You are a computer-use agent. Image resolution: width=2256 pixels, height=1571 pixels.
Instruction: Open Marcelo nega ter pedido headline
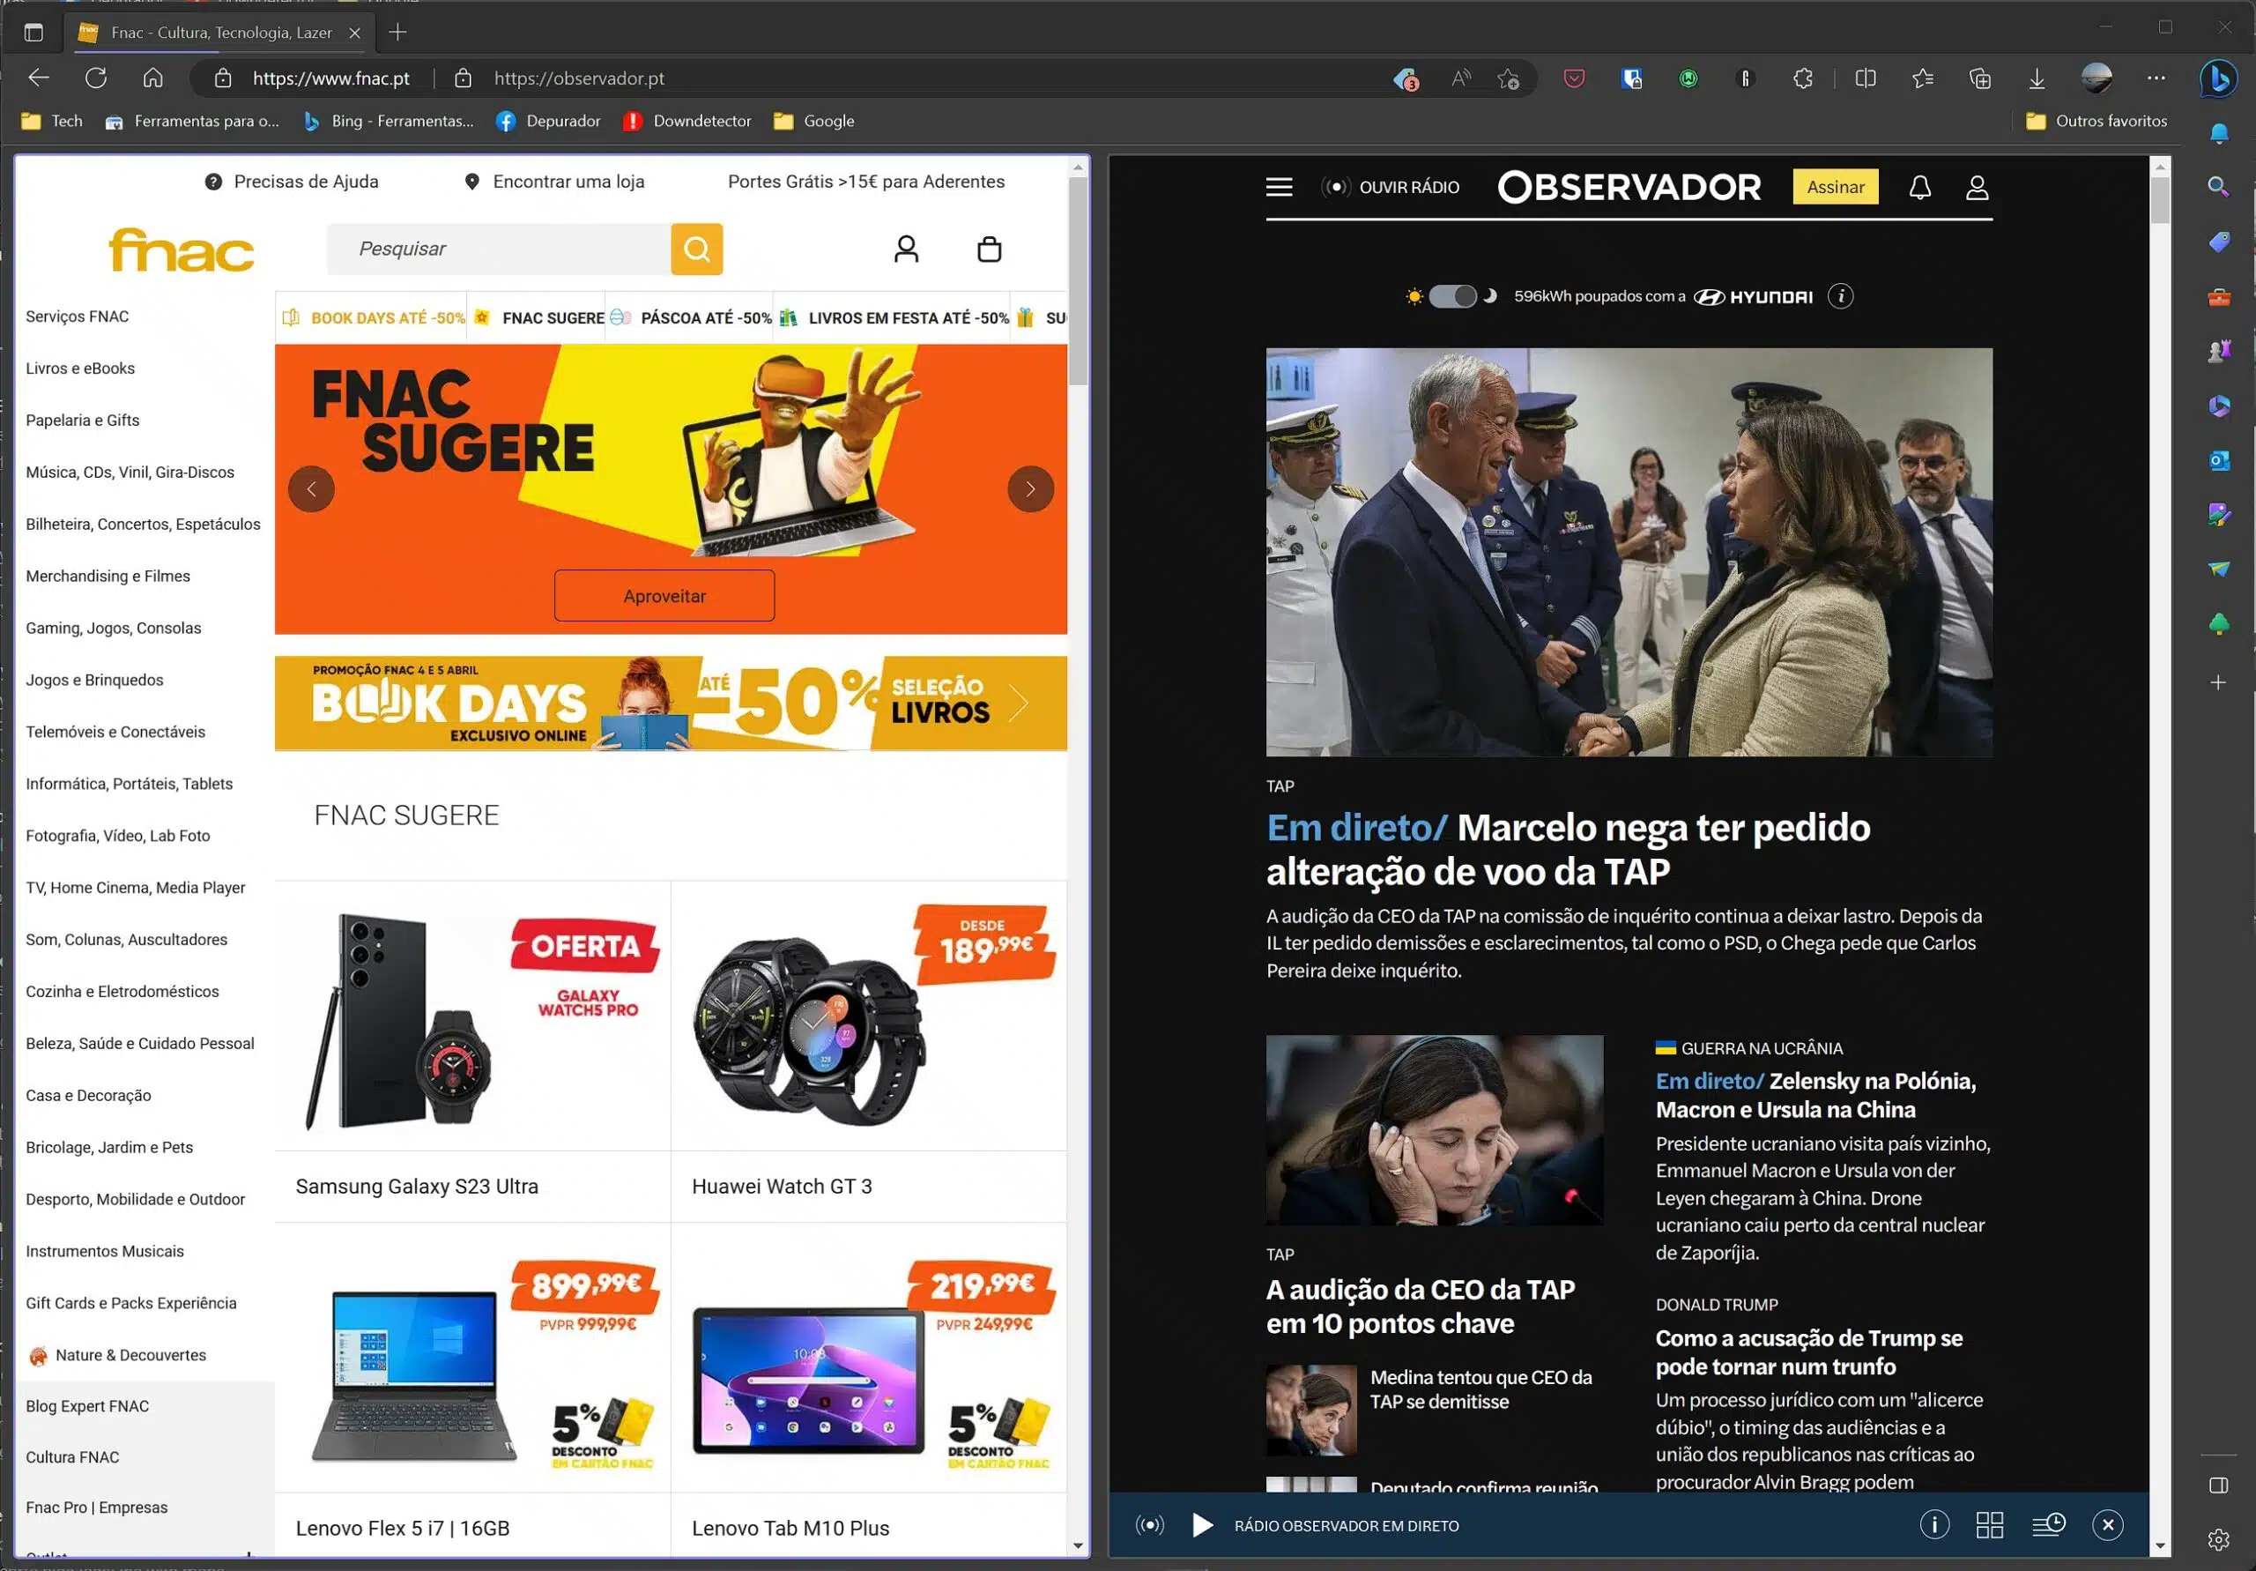click(1569, 849)
